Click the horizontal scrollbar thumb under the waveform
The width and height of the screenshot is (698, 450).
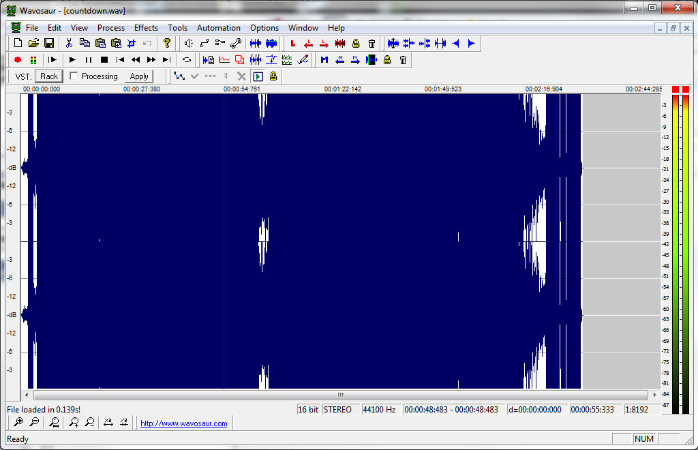coord(341,395)
